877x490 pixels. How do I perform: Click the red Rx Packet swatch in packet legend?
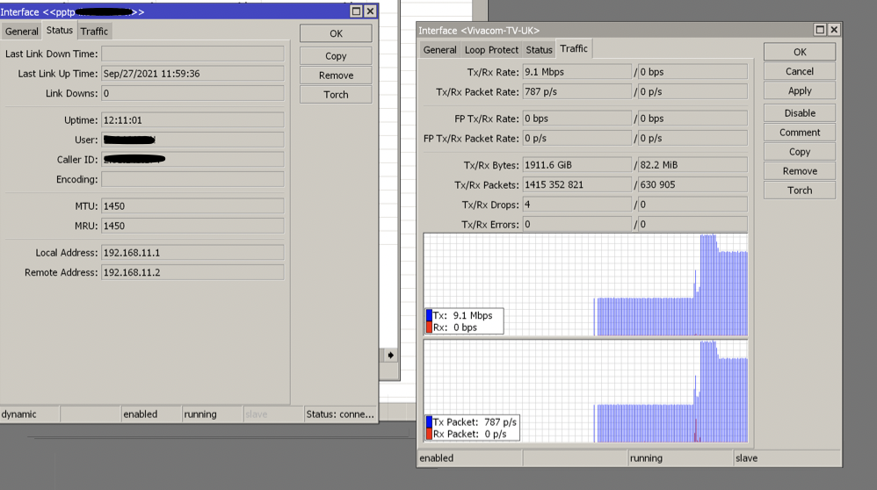coord(429,434)
